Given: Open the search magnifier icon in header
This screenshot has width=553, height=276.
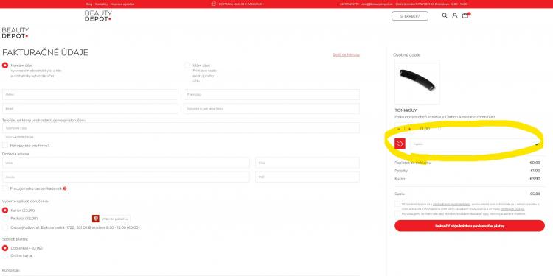Looking at the screenshot, I should click(445, 15).
